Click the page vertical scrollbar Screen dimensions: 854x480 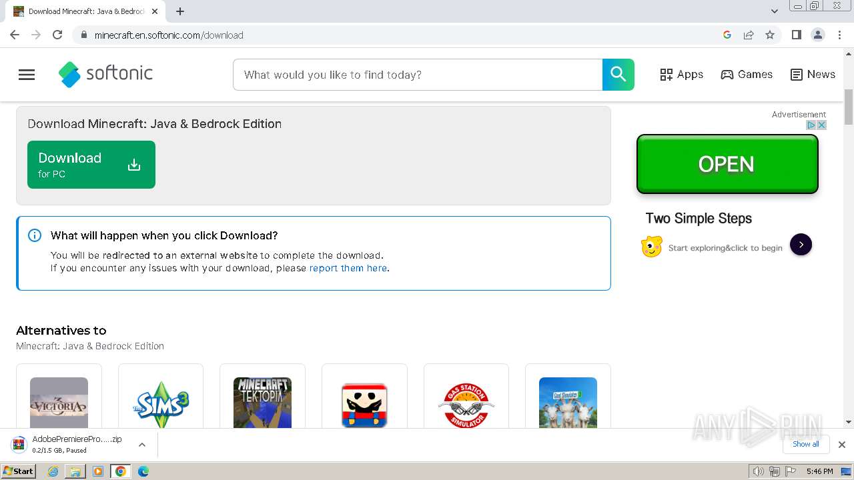pyautogui.click(x=849, y=107)
